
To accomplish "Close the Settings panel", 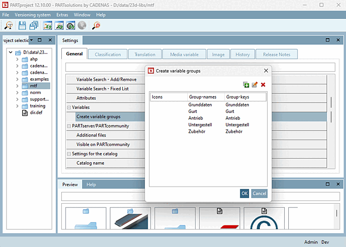I will coord(338,40).
